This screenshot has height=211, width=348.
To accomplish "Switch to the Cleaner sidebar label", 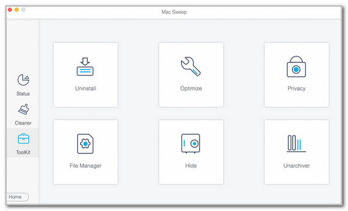I will [x=23, y=123].
